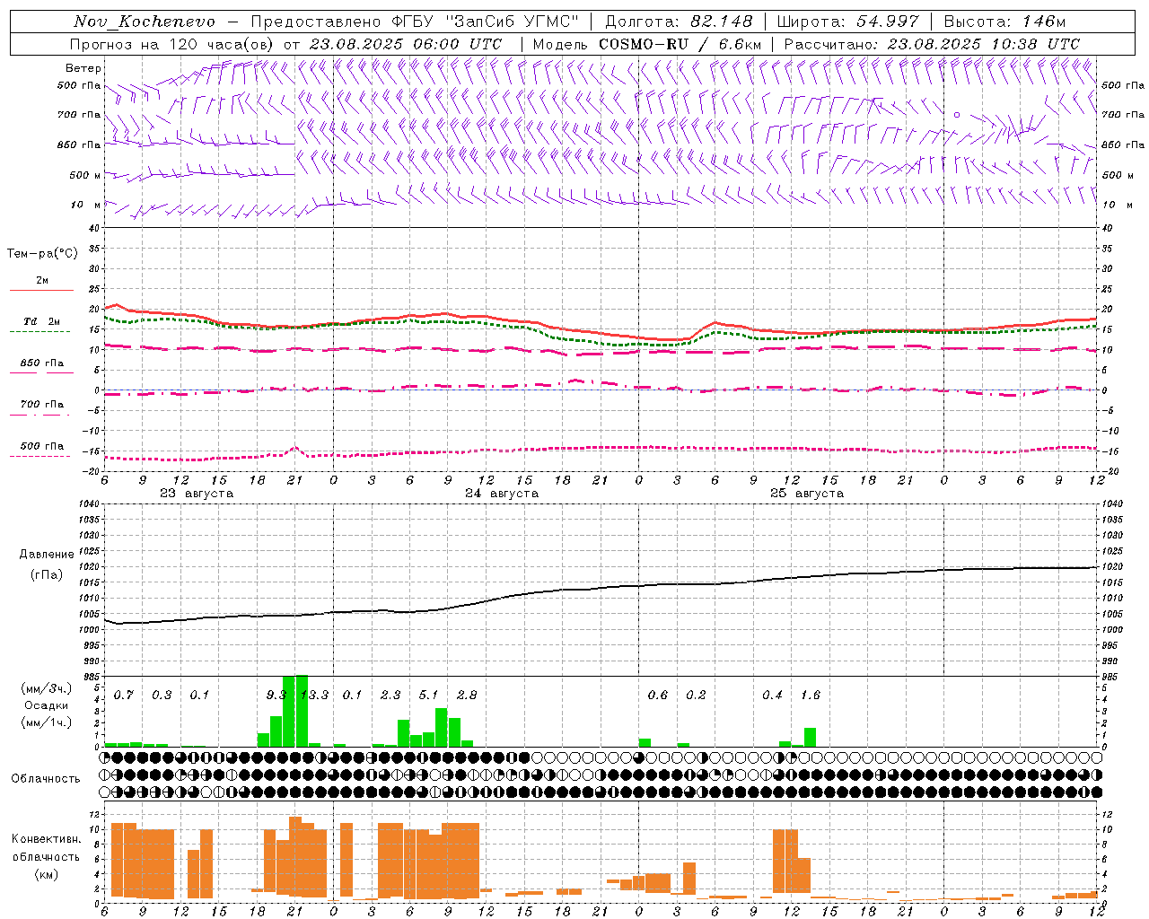This screenshot has width=1149, height=919.
Task: Click the '700 гПа' temperature legend entry
Action: [x=42, y=405]
